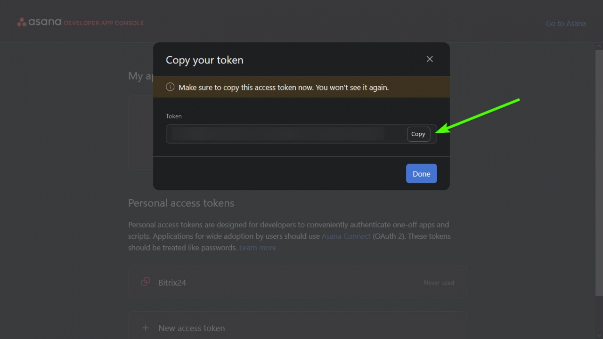Viewport: 603px width, 339px height.
Task: Open the Bitrix24 token entry
Action: tap(298, 282)
